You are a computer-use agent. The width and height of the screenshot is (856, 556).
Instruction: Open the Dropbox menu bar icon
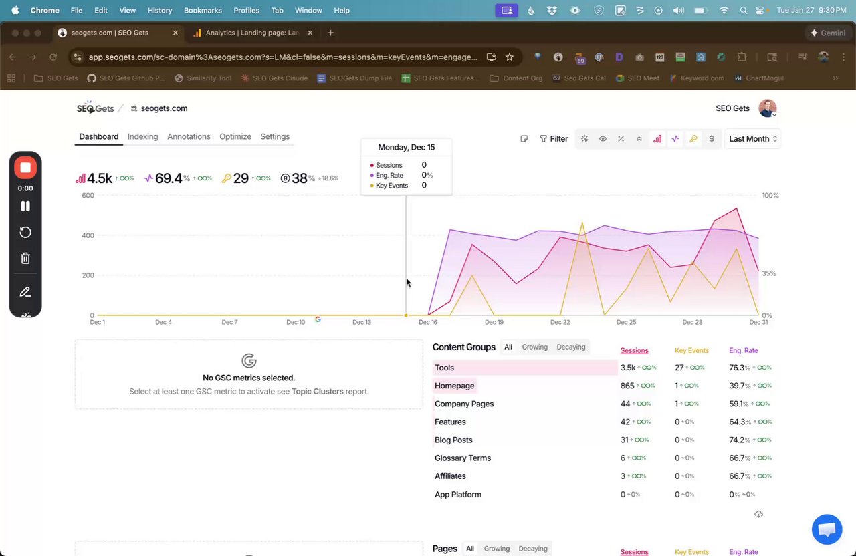tap(552, 11)
